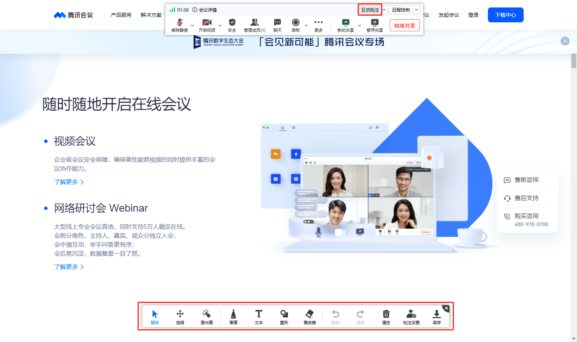Screen dimensions: 577x342
Task: Open the 产品服务 navigation menu
Action: pos(121,15)
